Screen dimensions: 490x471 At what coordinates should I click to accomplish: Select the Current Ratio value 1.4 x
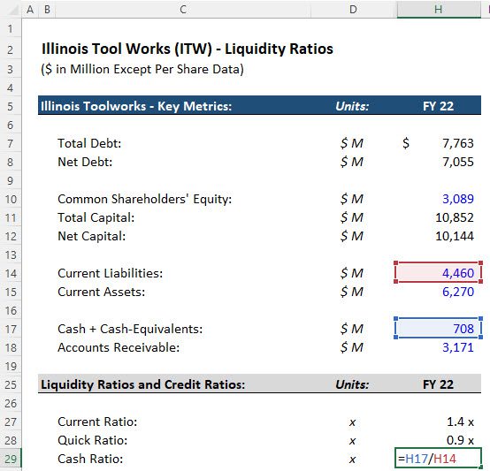pos(460,422)
